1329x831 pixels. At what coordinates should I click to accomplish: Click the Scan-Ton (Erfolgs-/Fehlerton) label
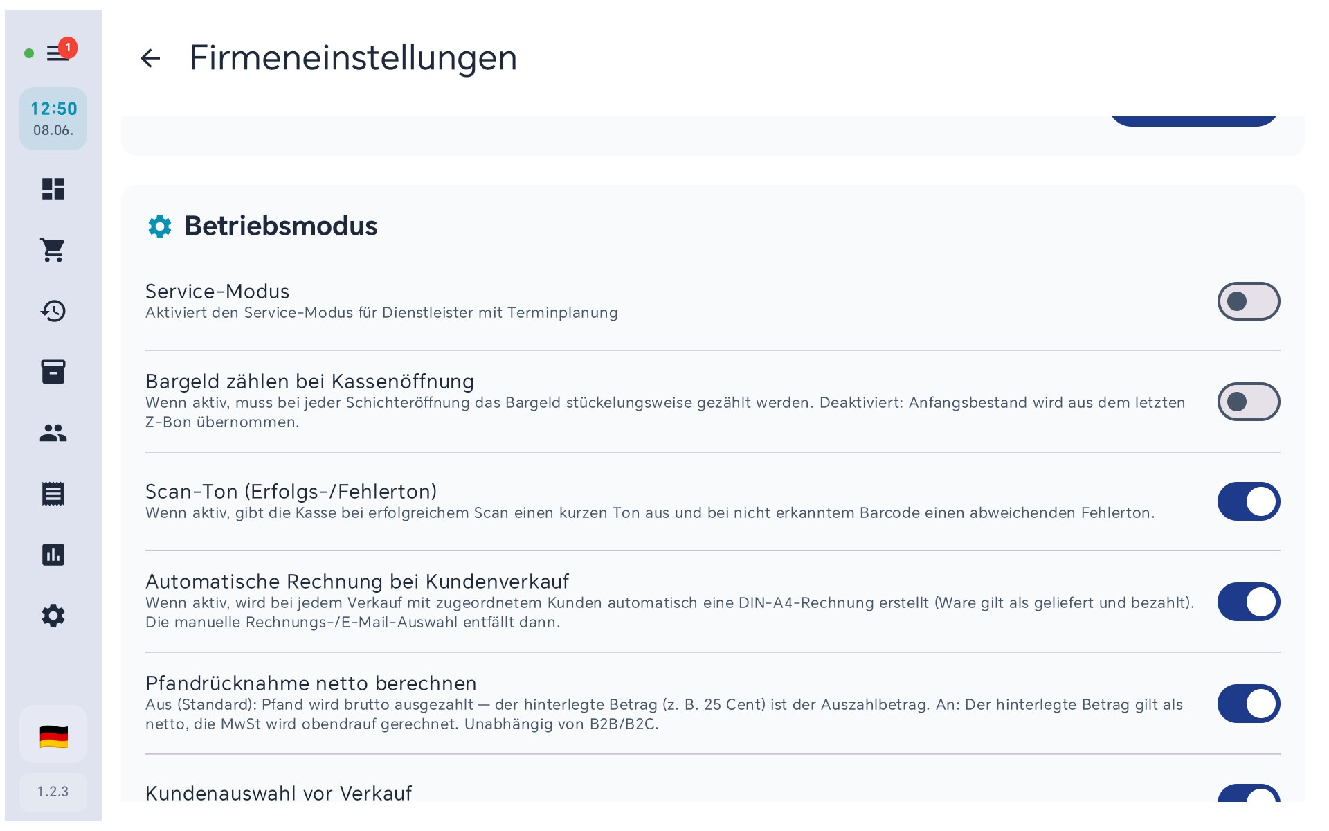tap(291, 492)
